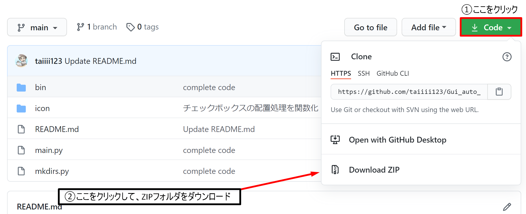Open README.md file
The image size is (526, 214).
point(57,129)
